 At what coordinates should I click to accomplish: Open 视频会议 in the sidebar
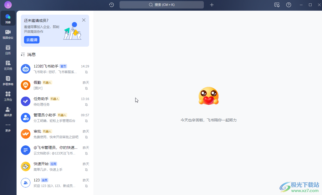tap(8, 34)
